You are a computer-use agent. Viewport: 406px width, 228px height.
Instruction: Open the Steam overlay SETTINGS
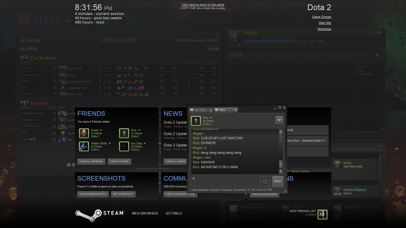[174, 213]
